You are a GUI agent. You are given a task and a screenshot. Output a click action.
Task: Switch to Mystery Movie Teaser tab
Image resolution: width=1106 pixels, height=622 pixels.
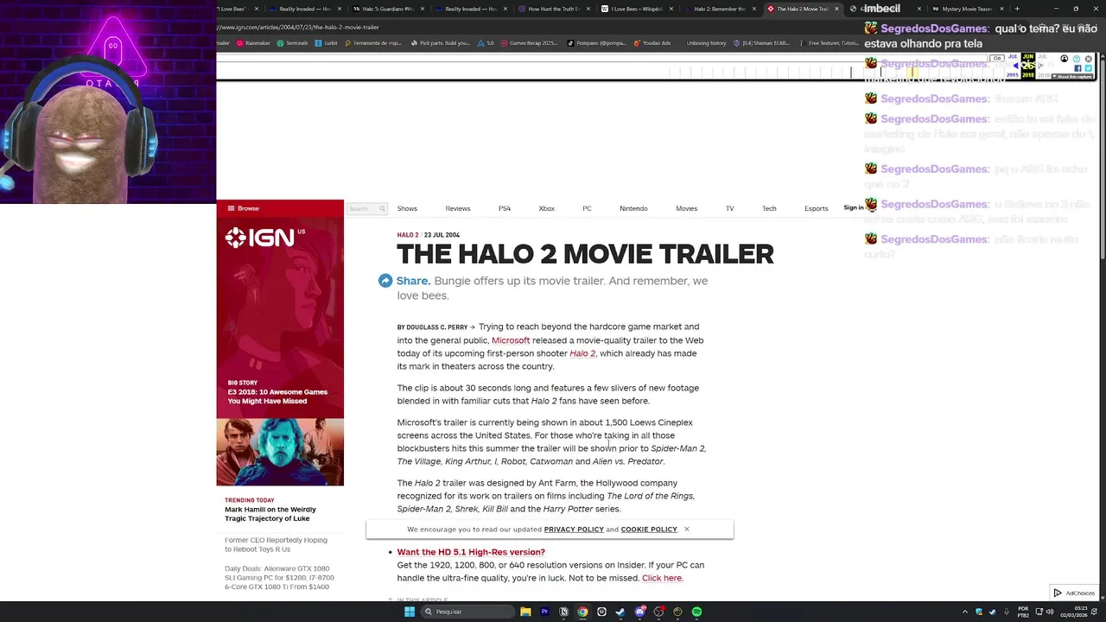point(968,9)
